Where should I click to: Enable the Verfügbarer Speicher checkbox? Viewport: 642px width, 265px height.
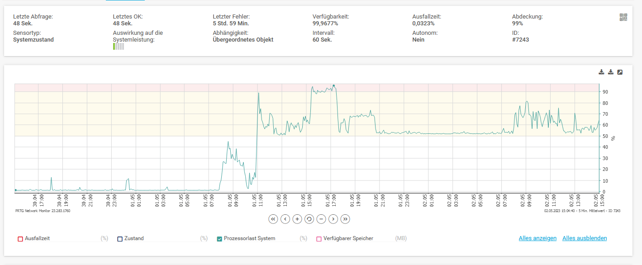319,239
